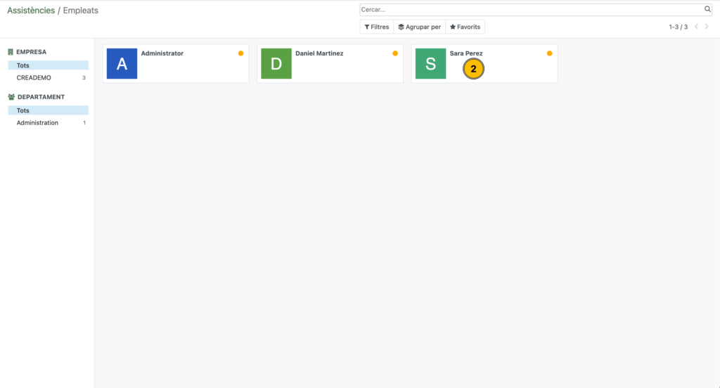Image resolution: width=720 pixels, height=388 pixels.
Task: Open the Filtres dropdown
Action: click(377, 27)
